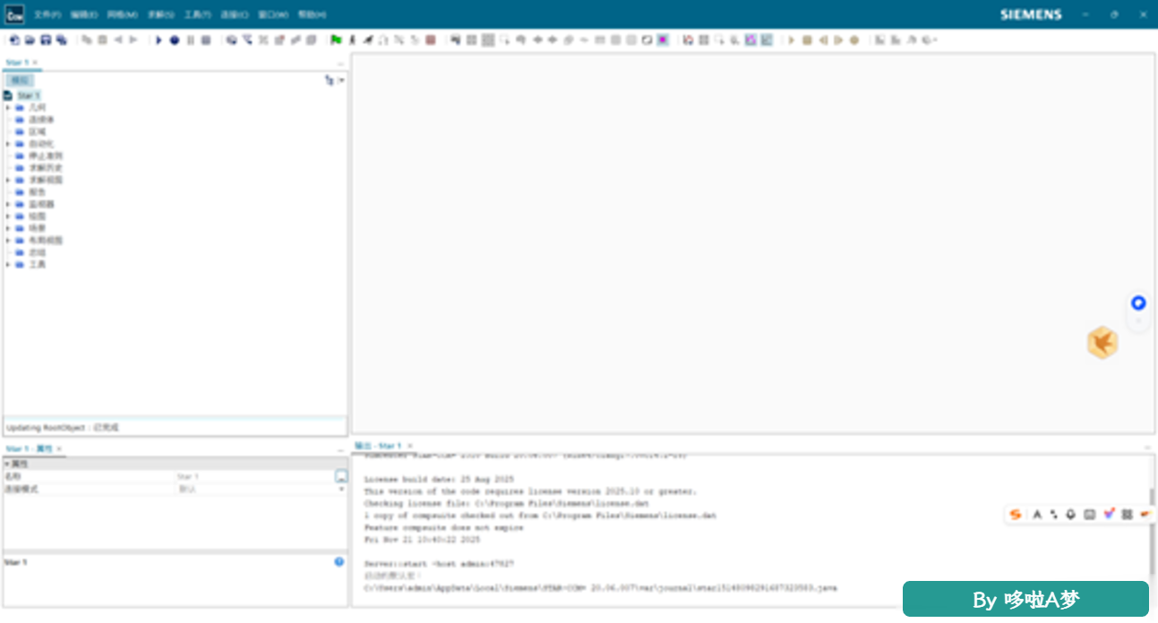Click the keyboard icon in IME bar

click(x=1089, y=515)
